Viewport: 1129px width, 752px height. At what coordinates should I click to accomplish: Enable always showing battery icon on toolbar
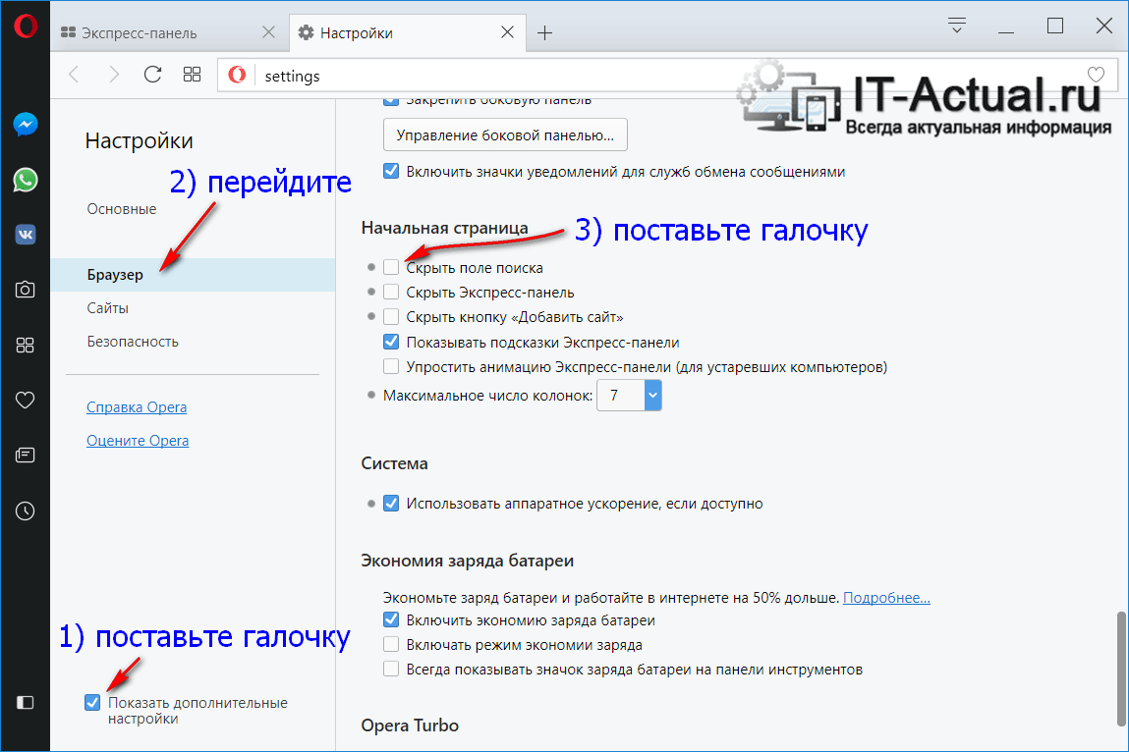coord(391,669)
